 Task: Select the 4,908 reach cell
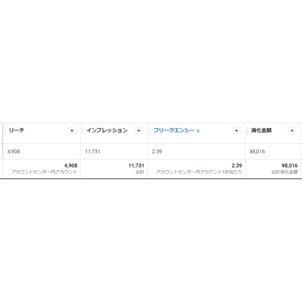click(x=42, y=151)
